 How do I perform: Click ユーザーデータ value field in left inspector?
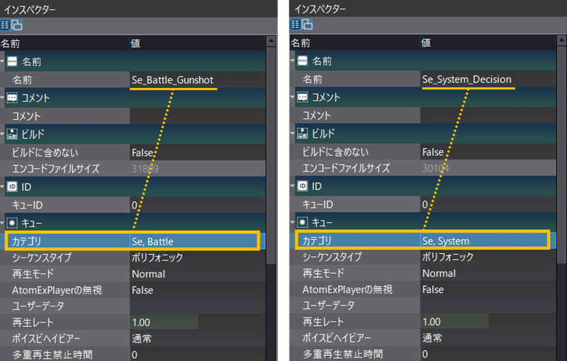tap(198, 306)
